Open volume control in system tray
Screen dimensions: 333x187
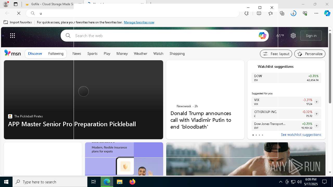pos(299,182)
